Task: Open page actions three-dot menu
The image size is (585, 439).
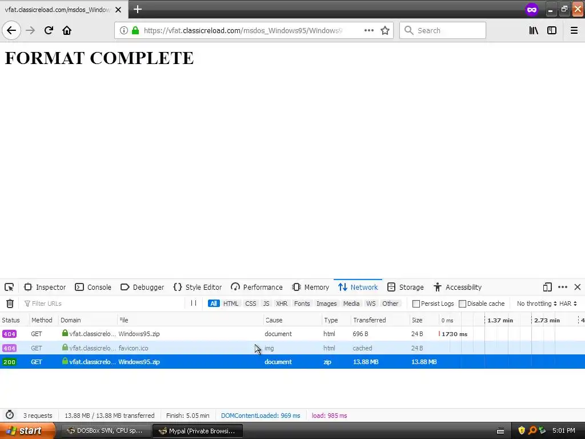Action: 368,30
